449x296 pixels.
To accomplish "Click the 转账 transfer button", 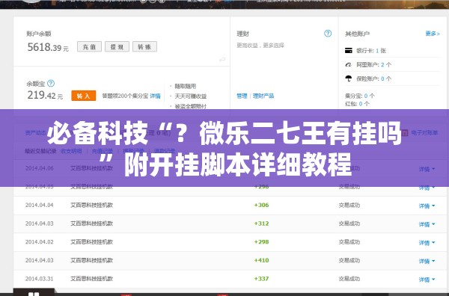I will pos(144,46).
